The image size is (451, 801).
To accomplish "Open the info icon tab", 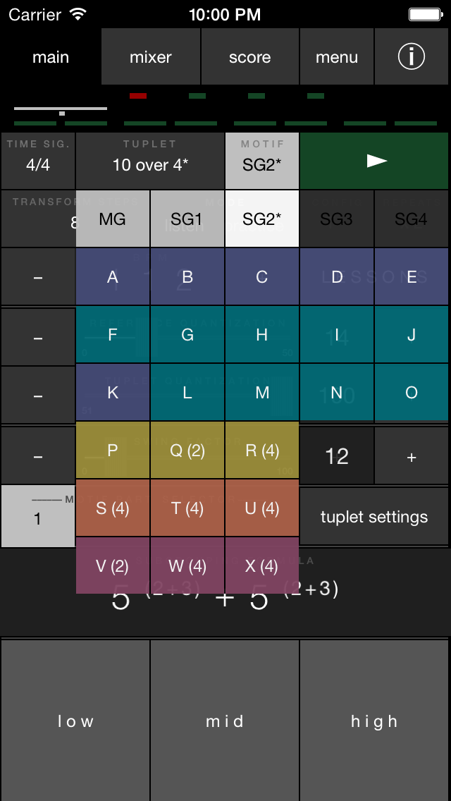I will [x=412, y=56].
